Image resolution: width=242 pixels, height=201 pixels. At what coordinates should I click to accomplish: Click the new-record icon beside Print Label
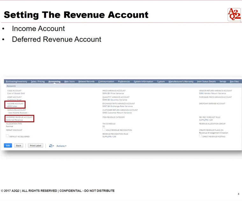click(50, 146)
